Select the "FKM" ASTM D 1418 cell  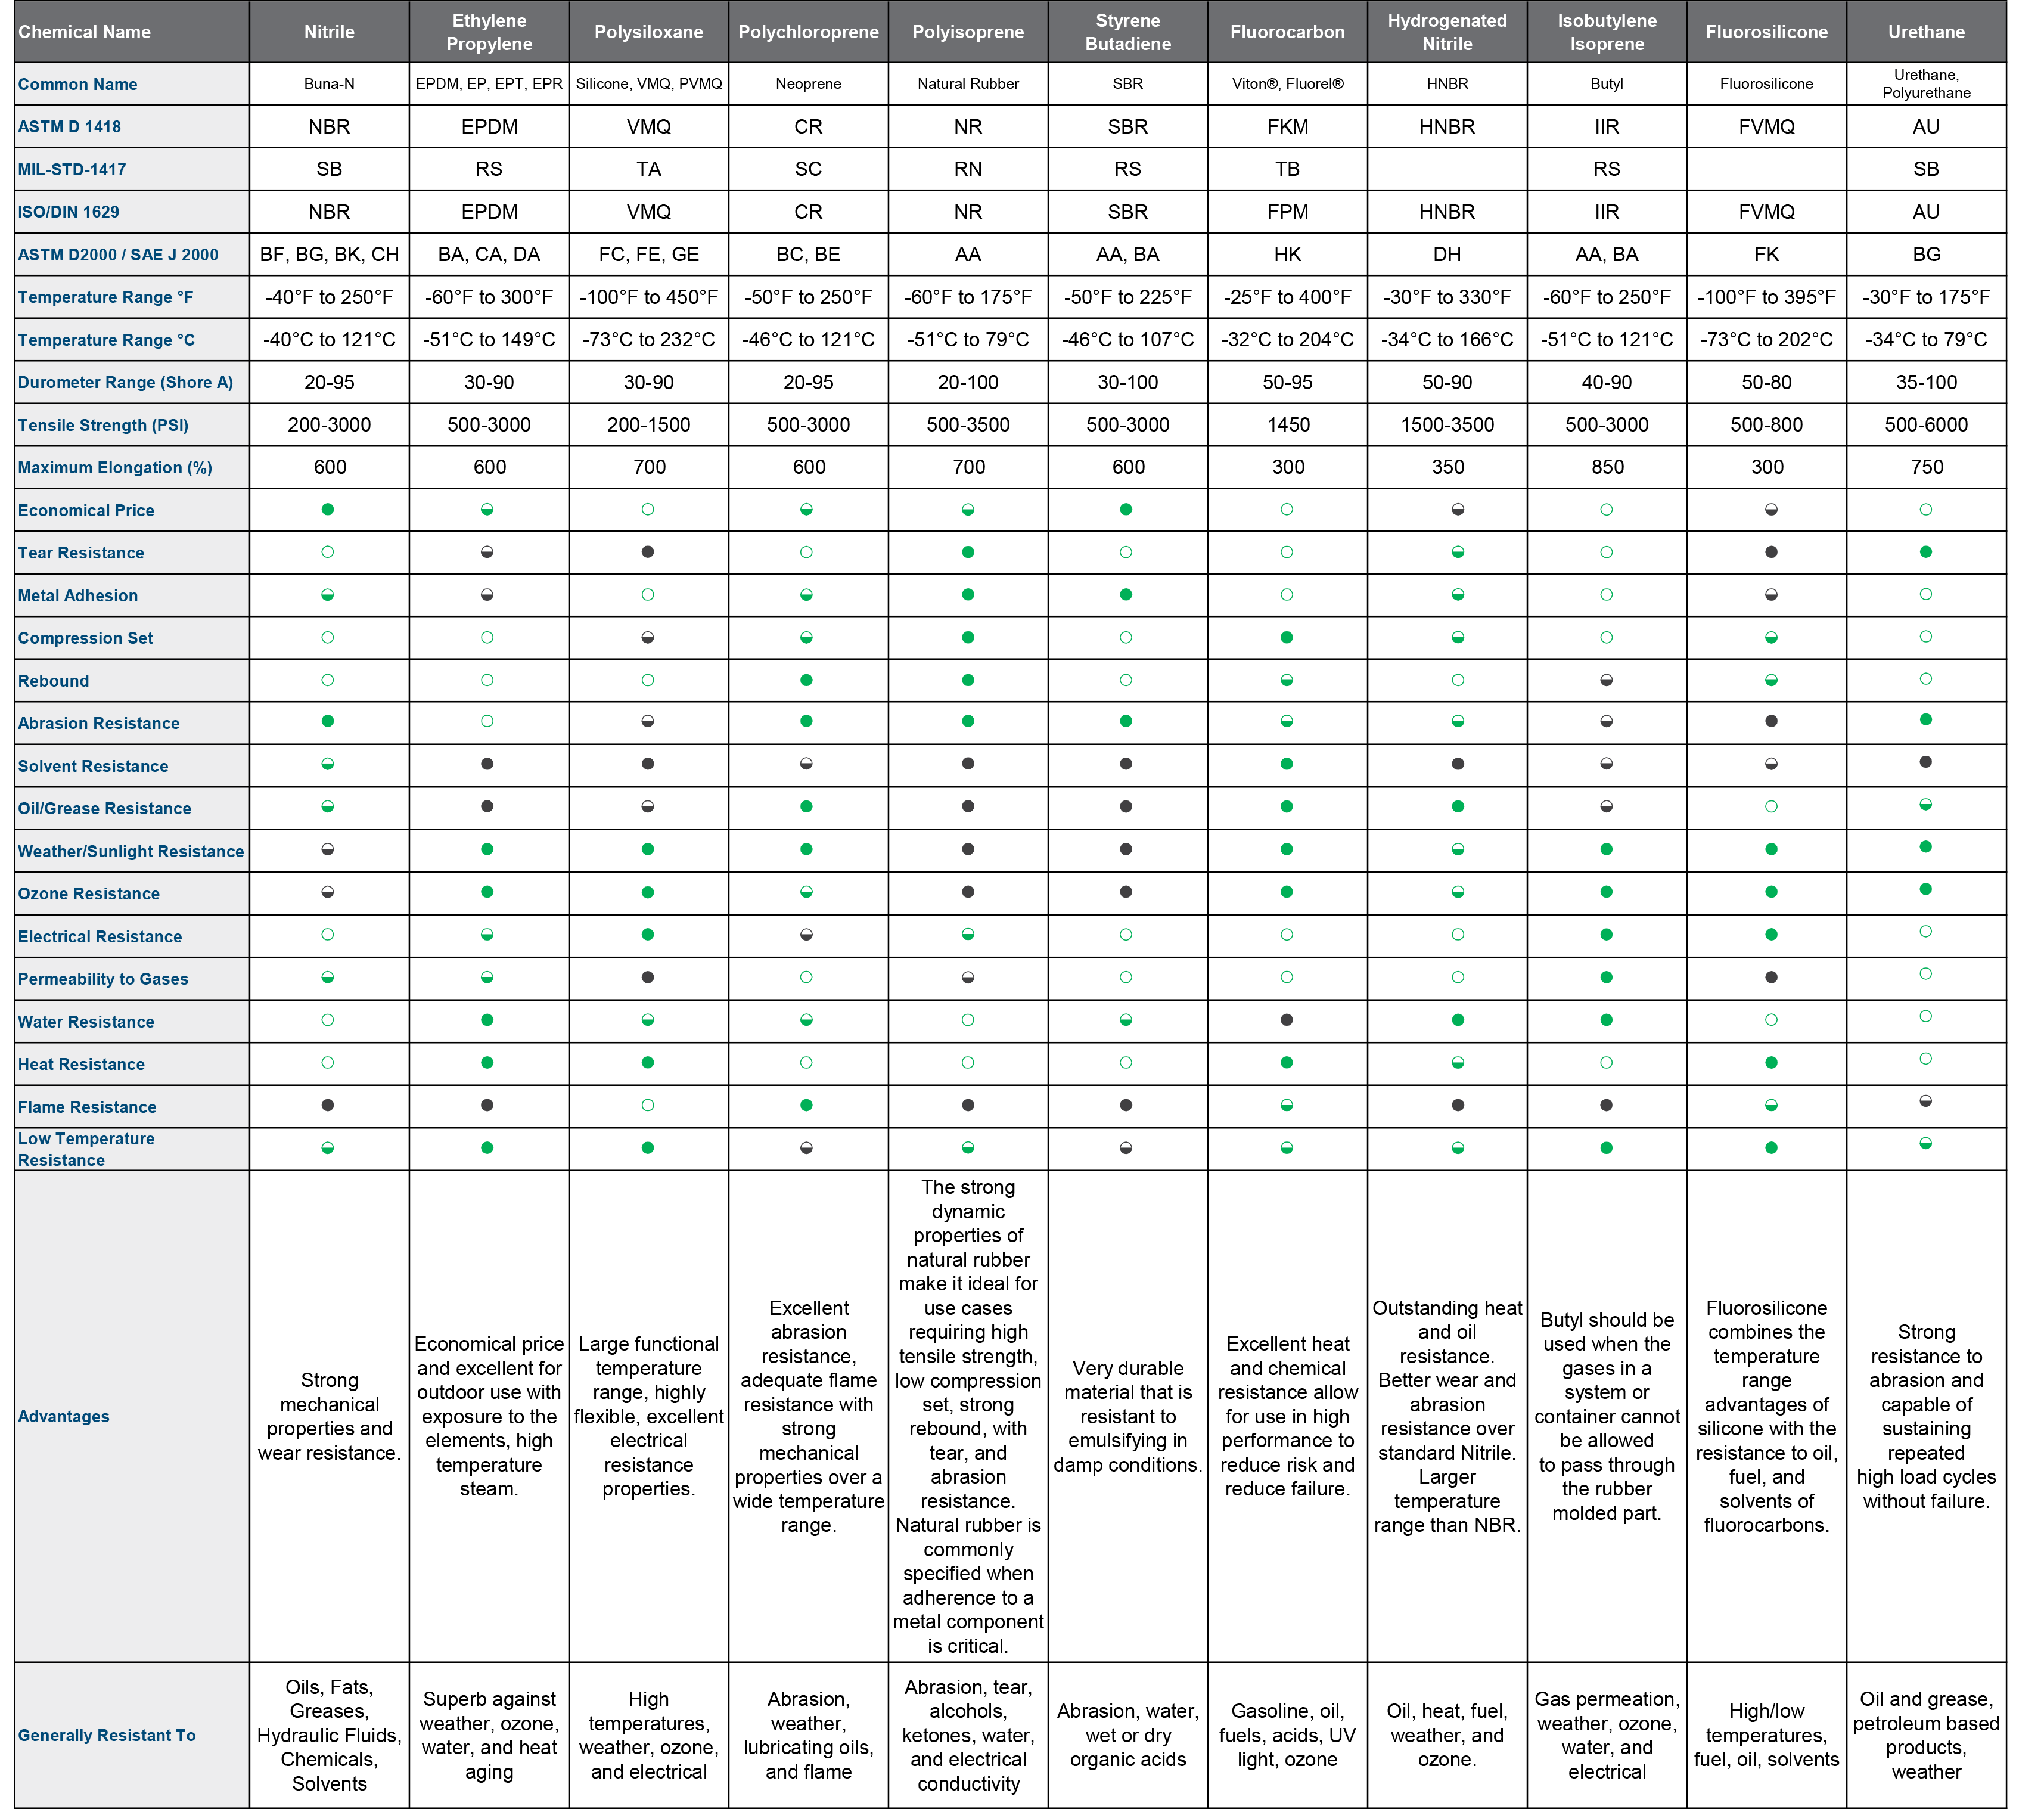1288,127
